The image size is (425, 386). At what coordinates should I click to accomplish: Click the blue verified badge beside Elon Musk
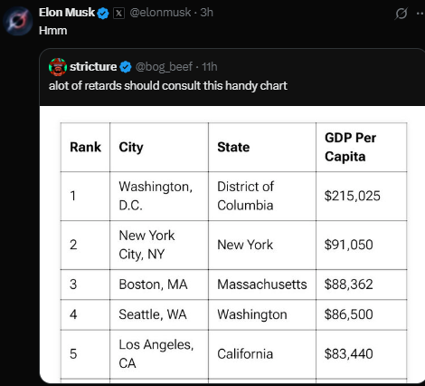[x=103, y=14]
